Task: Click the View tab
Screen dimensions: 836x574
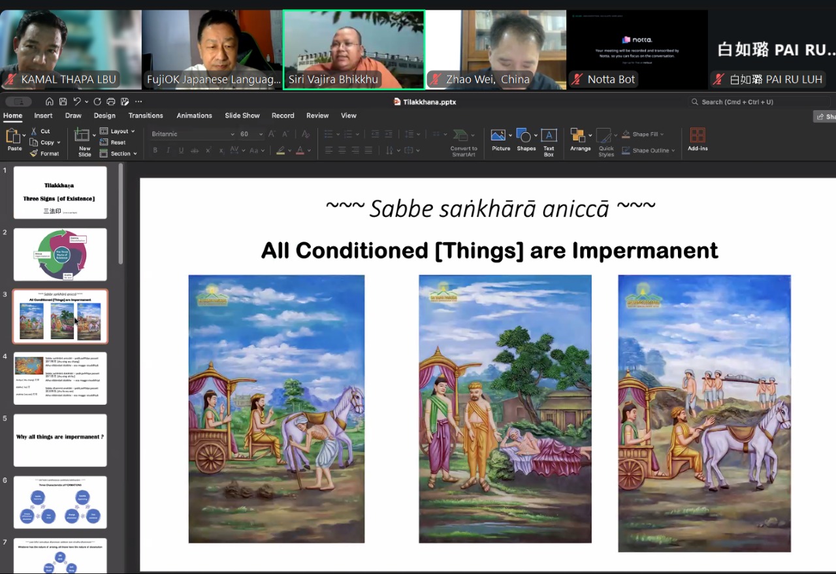Action: [x=349, y=116]
